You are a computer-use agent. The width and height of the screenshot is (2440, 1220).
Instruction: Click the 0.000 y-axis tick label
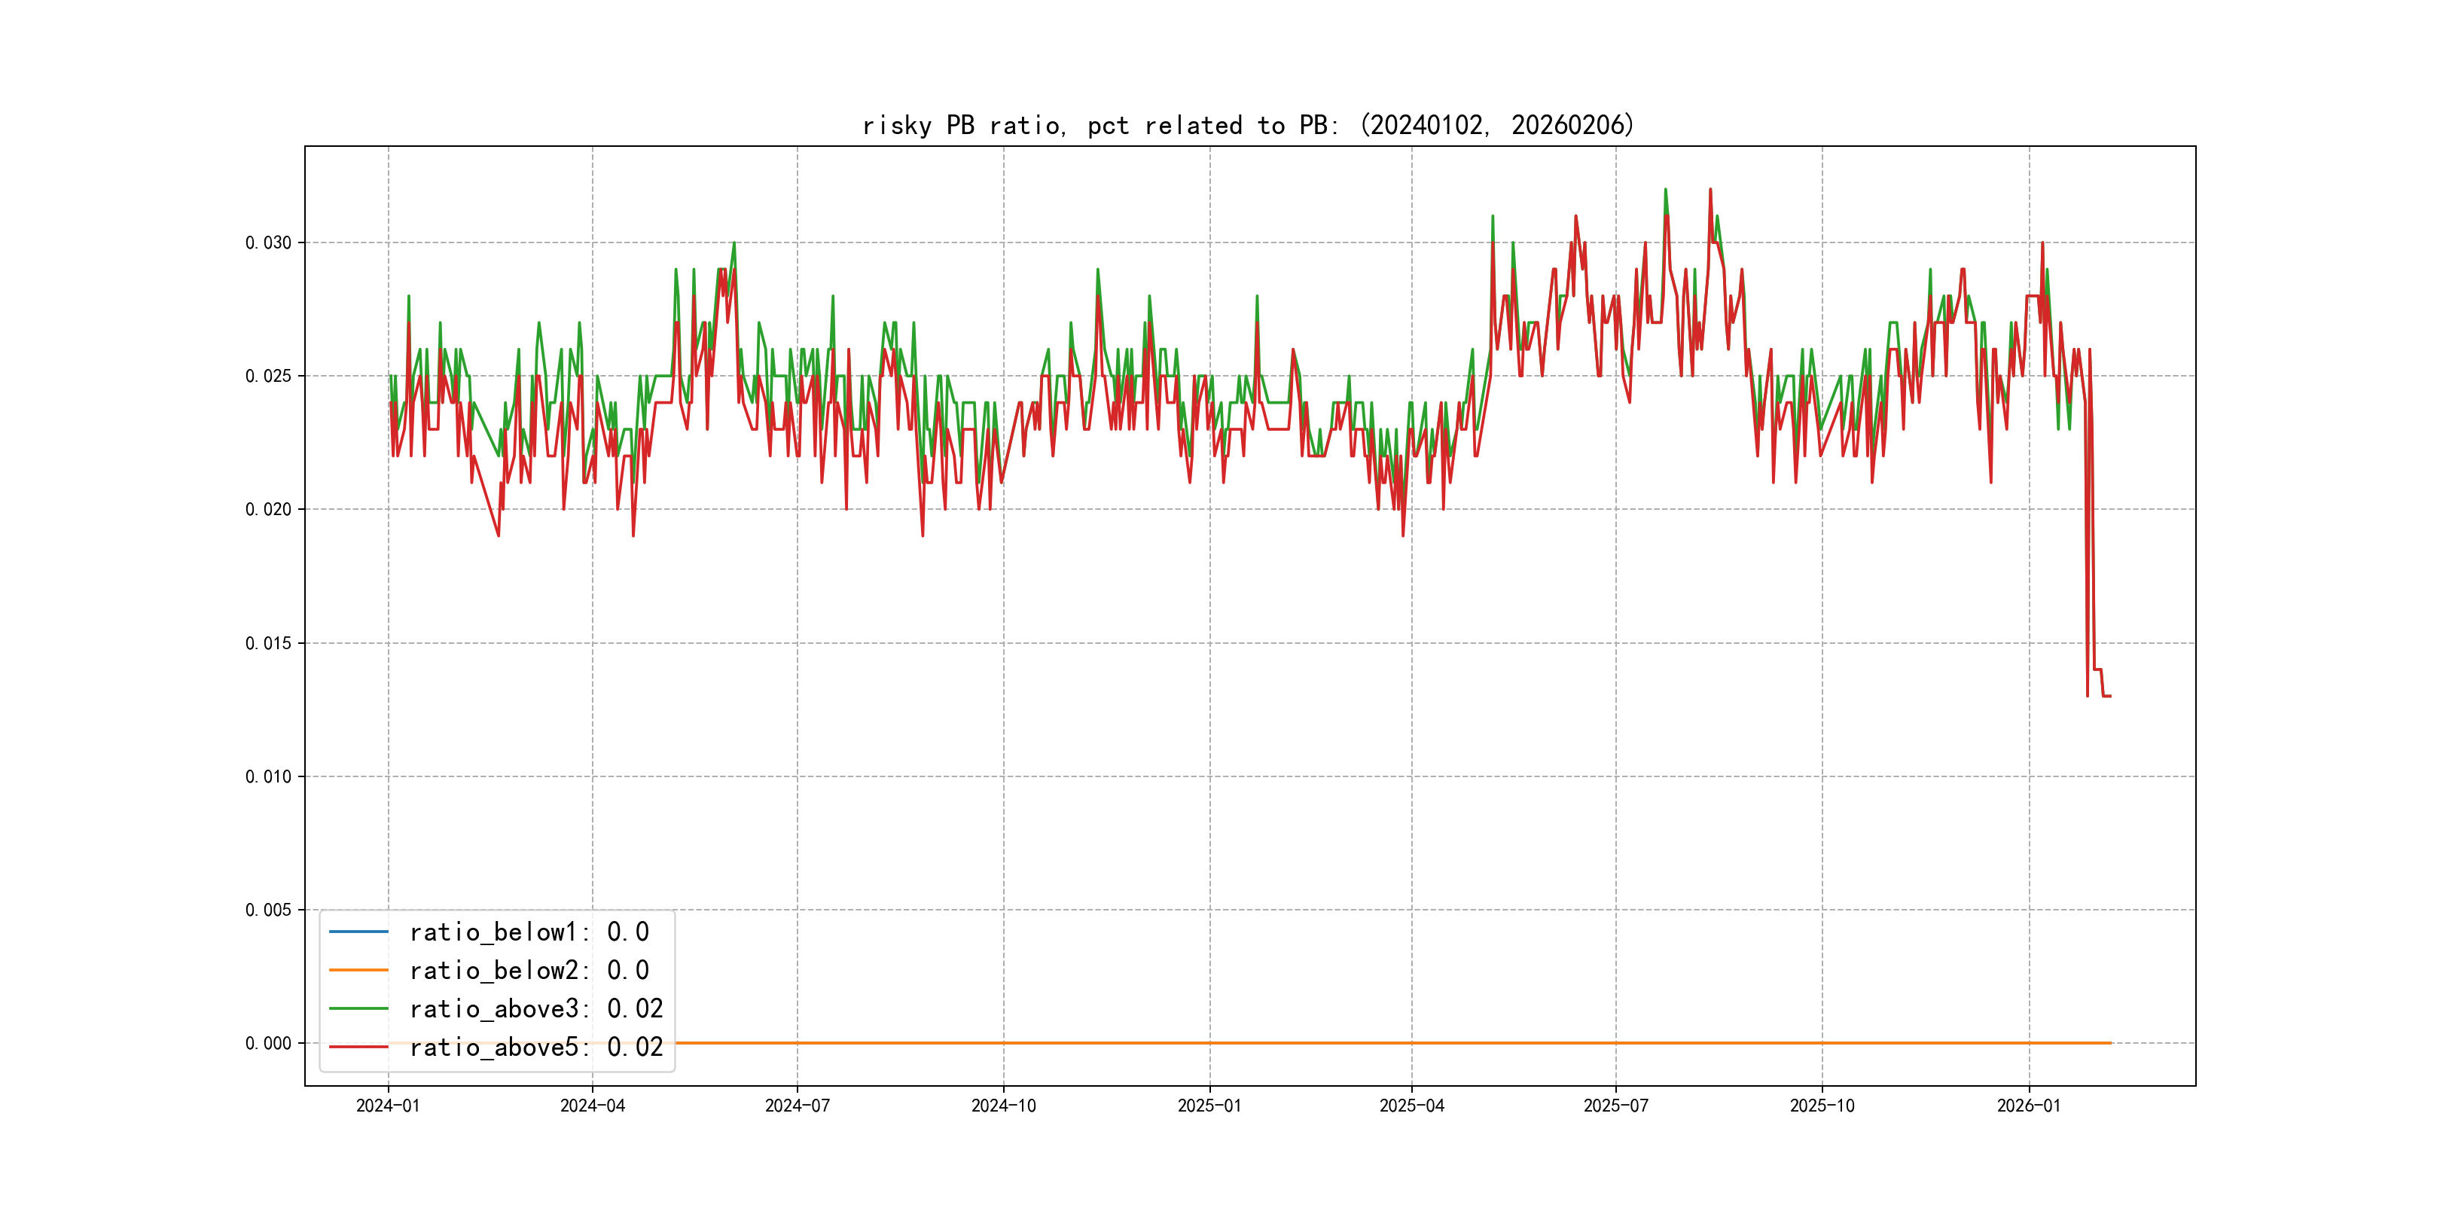(268, 1043)
